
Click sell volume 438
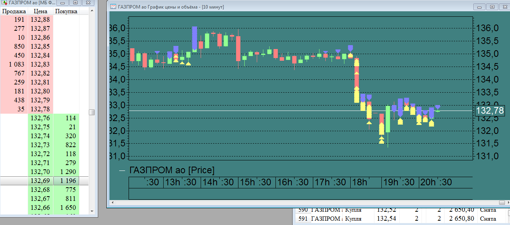click(14, 100)
